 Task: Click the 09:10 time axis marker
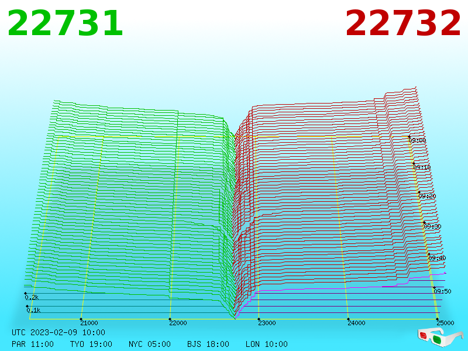422,167
